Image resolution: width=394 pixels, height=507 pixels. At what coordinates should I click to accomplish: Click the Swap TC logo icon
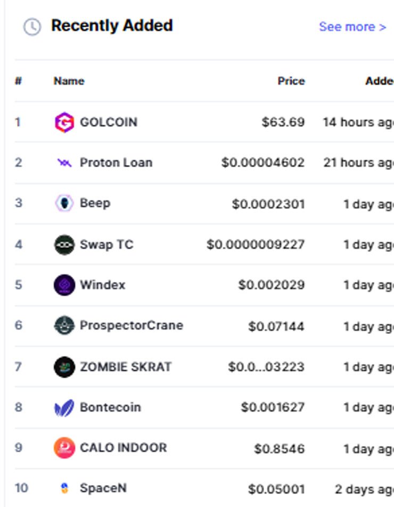point(64,244)
